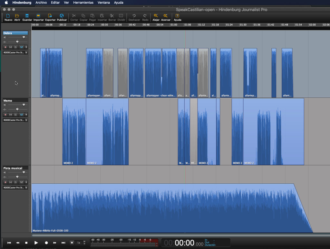Click the Copiar toolbar icon
Image resolution: width=330 pixels, height=249 pixels.
pyautogui.click(x=83, y=17)
